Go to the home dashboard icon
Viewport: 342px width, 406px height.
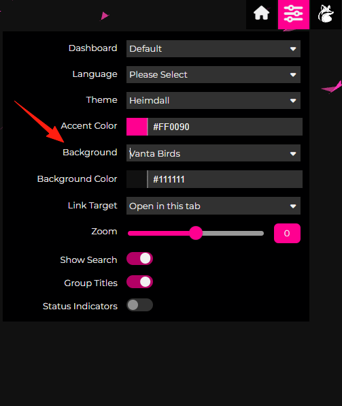coord(261,14)
